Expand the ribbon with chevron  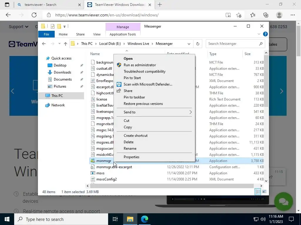point(259,34)
